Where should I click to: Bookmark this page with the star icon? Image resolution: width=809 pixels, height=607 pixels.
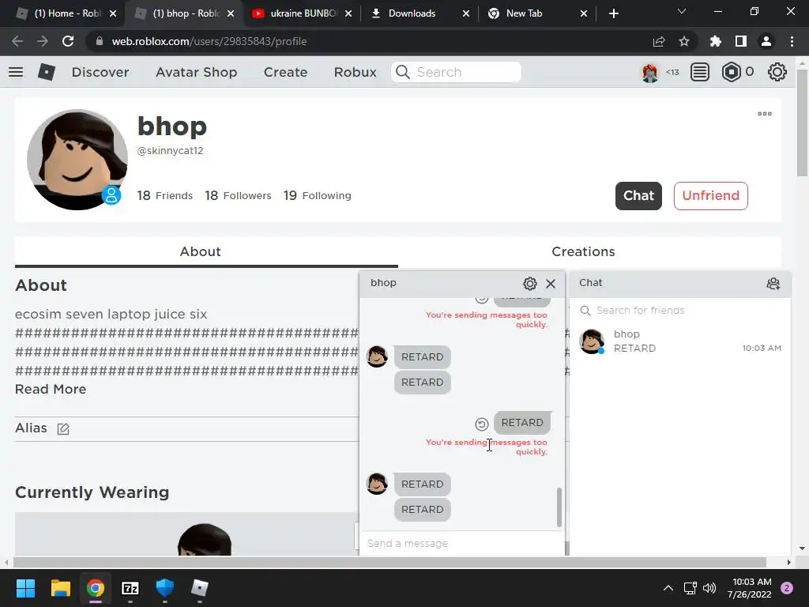click(x=683, y=41)
